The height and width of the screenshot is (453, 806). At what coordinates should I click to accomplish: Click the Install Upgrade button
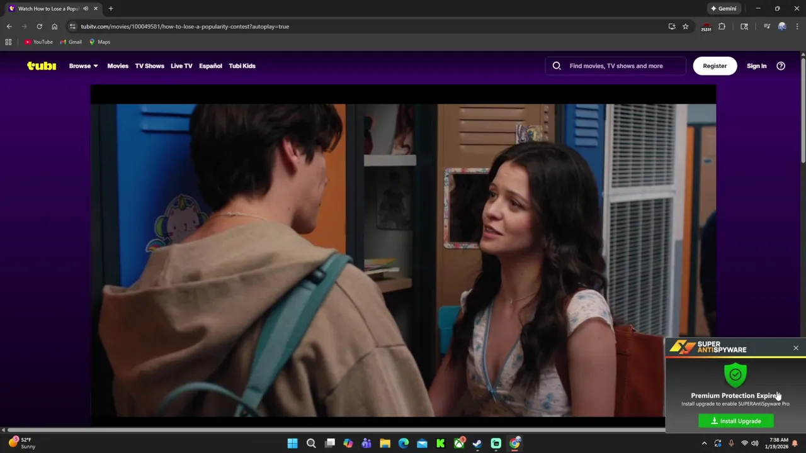point(736,421)
